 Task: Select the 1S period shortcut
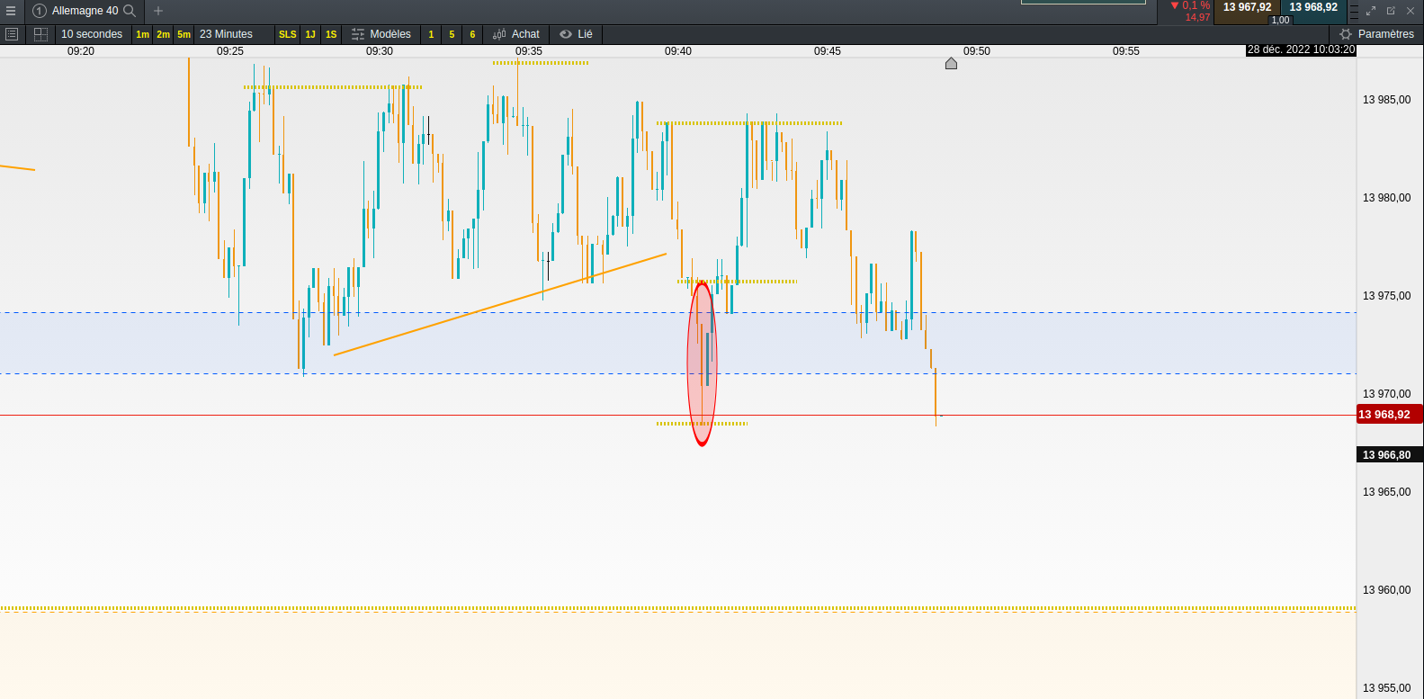point(331,34)
